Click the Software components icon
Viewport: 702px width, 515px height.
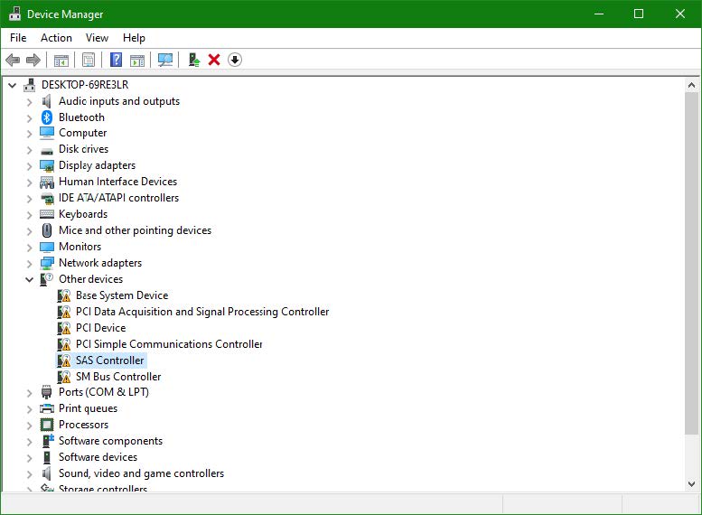coord(48,441)
